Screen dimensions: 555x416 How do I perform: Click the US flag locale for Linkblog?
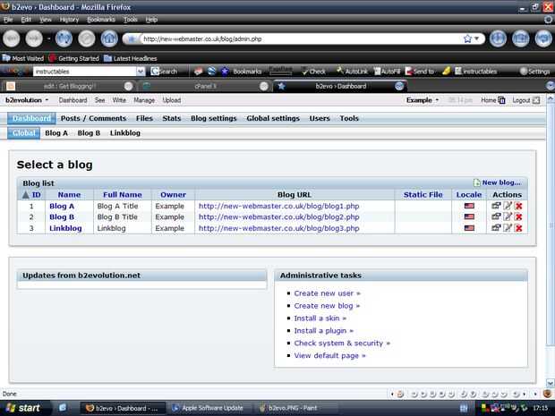469,228
